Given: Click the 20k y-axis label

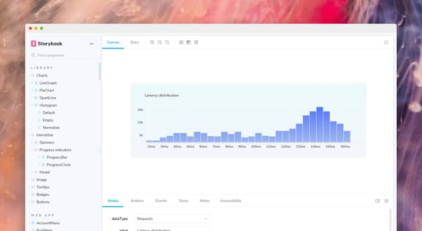Looking at the screenshot, I should tap(140, 110).
